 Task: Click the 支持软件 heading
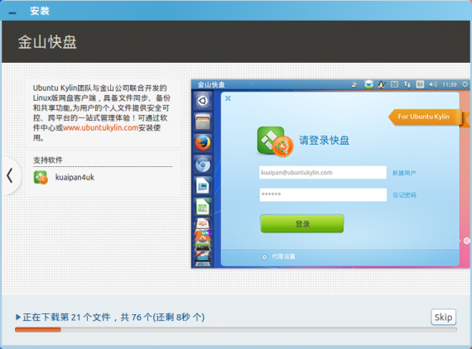(x=48, y=160)
